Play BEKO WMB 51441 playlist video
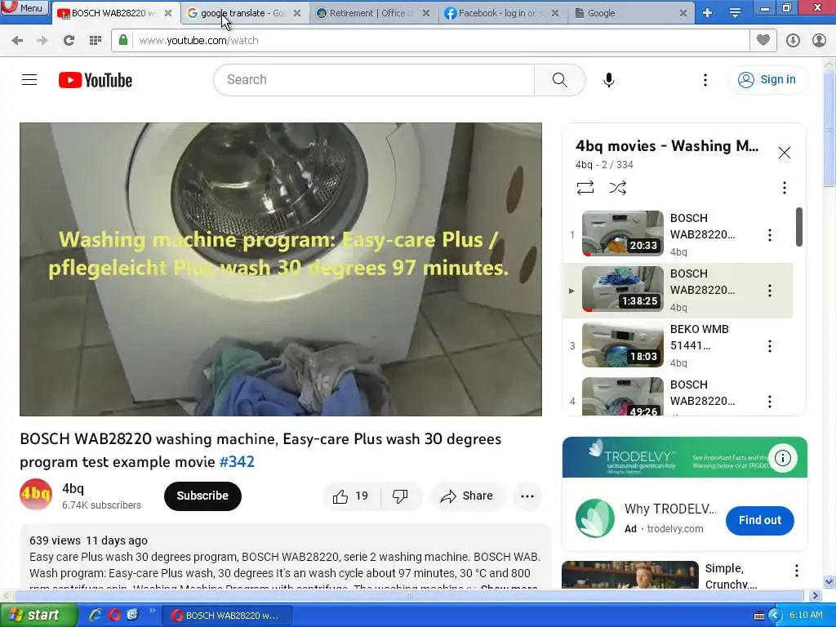The image size is (836, 627). coord(623,345)
